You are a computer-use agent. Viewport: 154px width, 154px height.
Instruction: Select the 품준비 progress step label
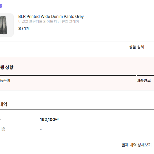coord(5,81)
